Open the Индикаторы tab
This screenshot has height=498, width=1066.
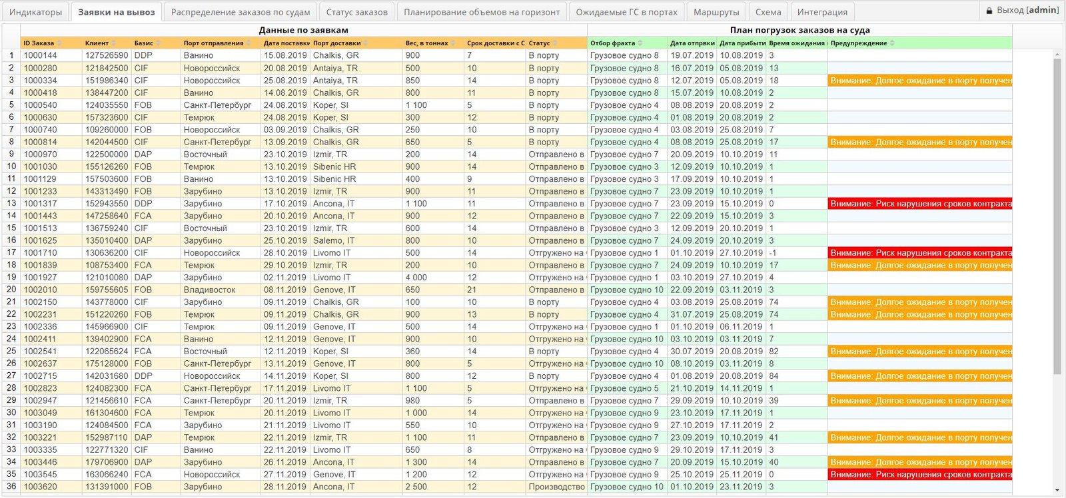(36, 12)
